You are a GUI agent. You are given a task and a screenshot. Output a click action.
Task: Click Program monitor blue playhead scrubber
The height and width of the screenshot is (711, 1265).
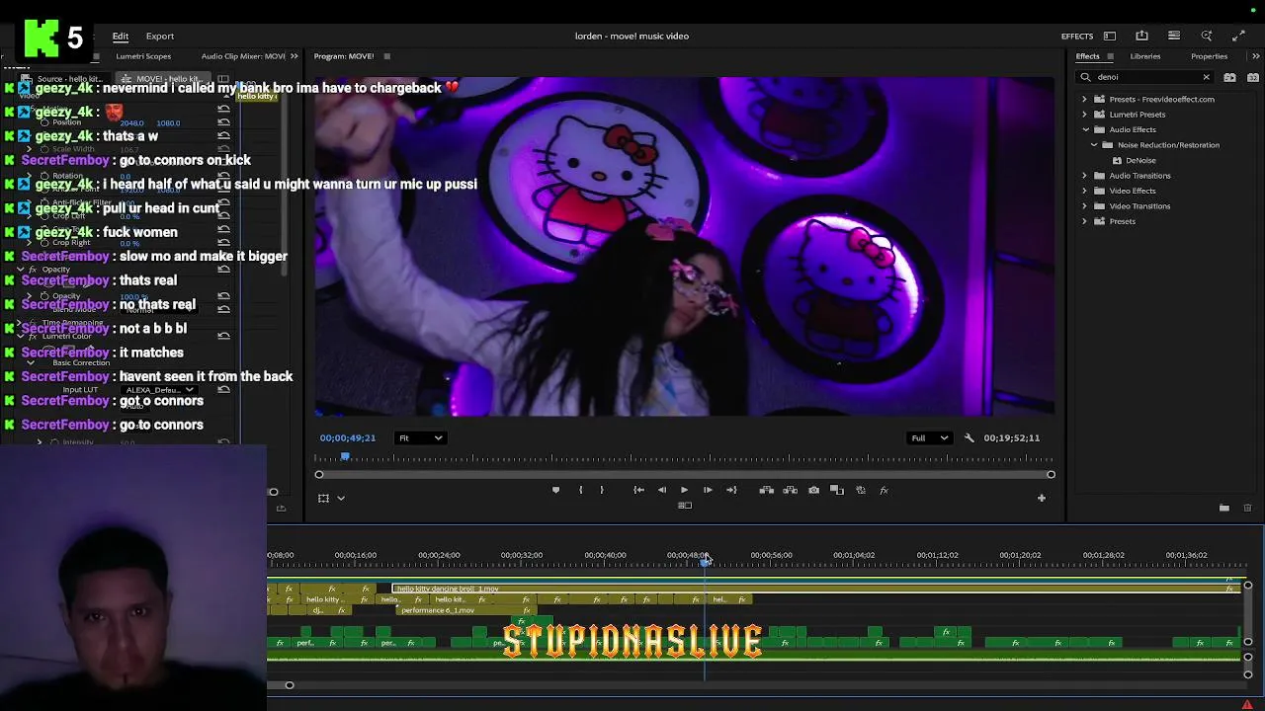pos(345,457)
